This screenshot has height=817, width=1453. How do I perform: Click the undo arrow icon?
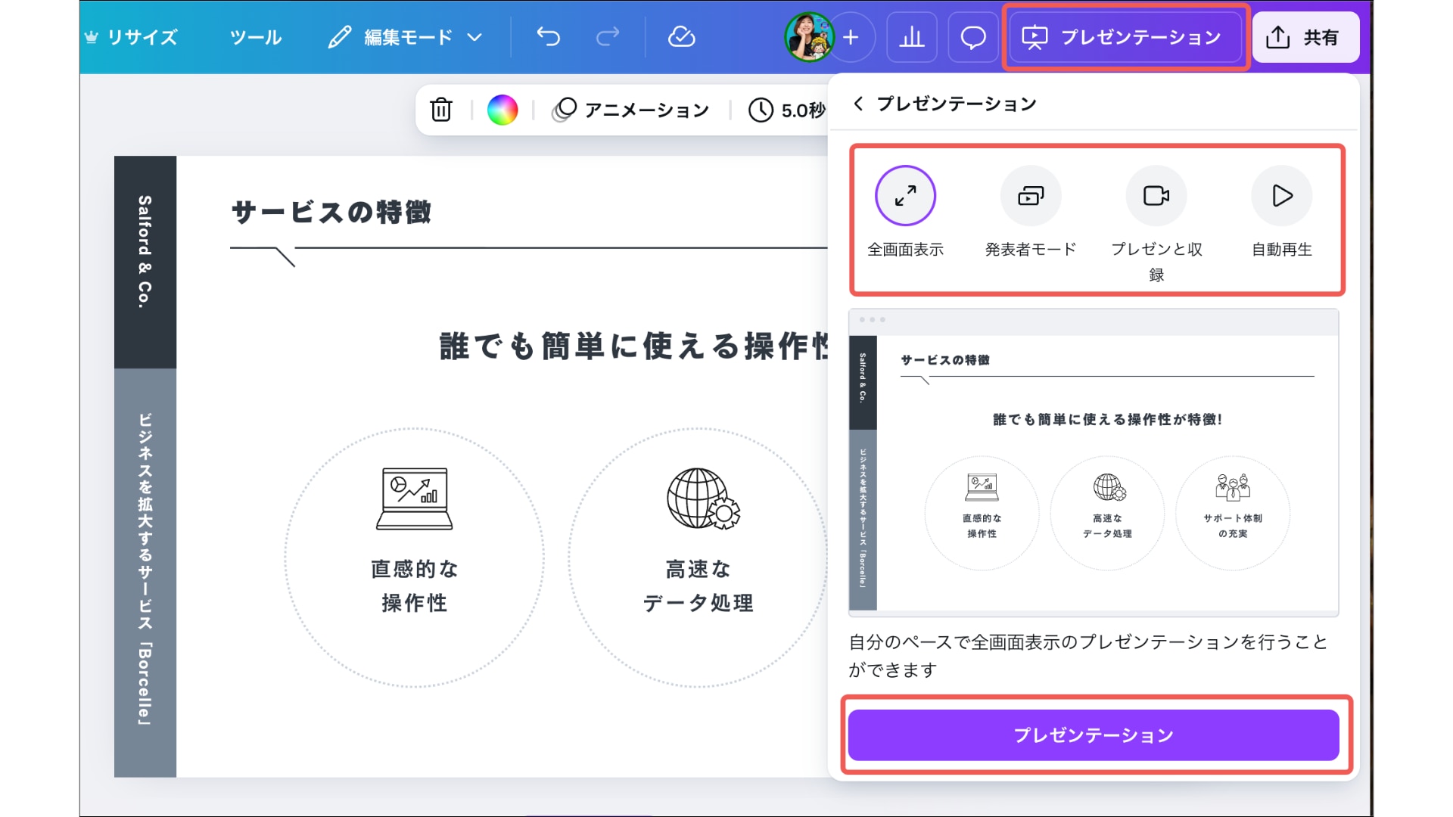(x=548, y=36)
